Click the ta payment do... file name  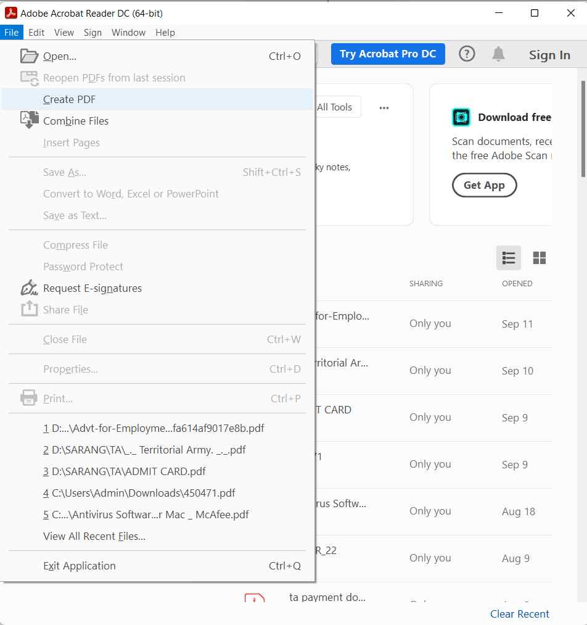pos(327,597)
